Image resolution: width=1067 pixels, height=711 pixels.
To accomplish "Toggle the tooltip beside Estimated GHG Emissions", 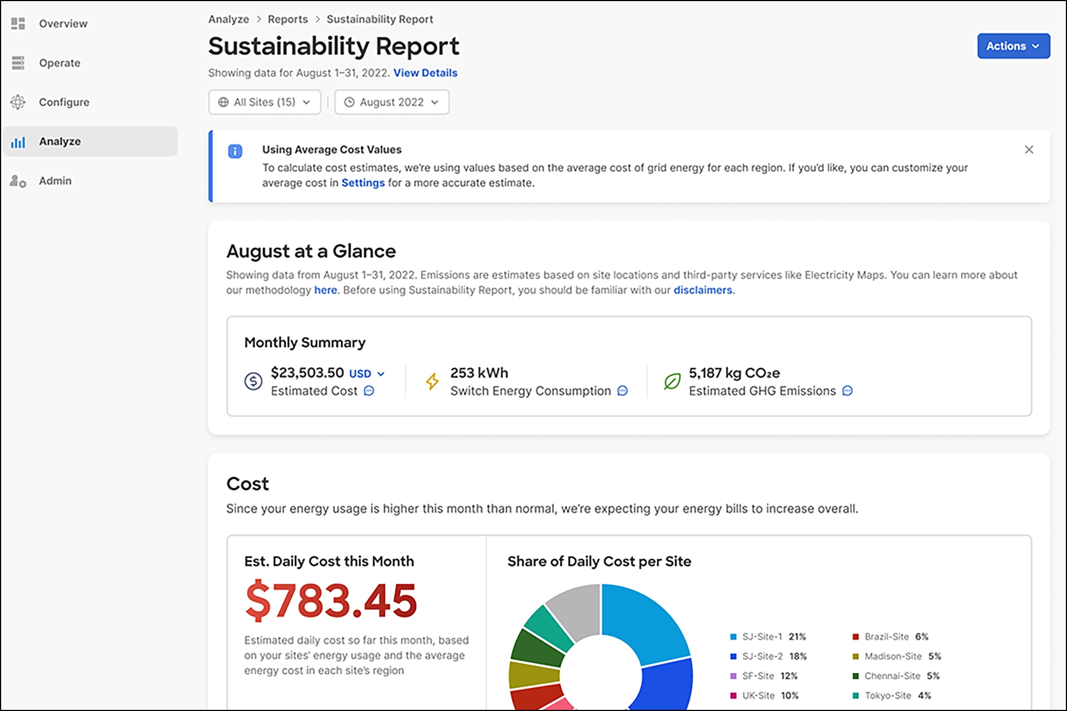I will [848, 391].
